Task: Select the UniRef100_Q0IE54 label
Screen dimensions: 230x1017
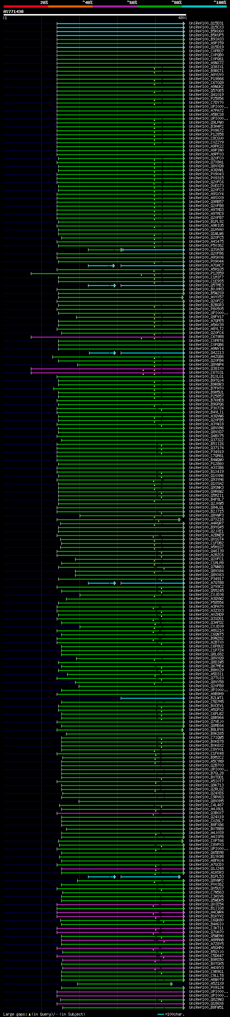Action: tap(206, 904)
